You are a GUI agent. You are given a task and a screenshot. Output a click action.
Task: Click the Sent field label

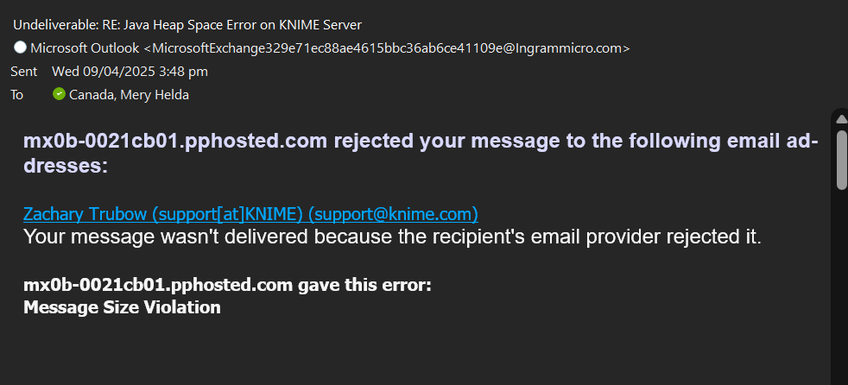point(24,72)
